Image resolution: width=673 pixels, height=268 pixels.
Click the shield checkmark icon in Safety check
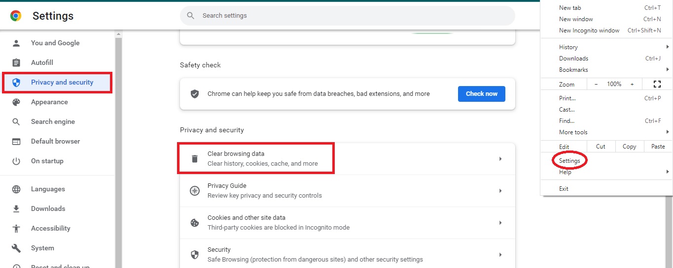[195, 93]
